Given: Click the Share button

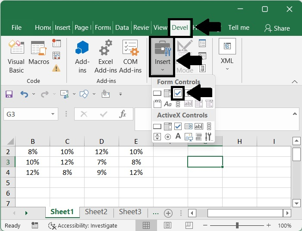Looking at the screenshot, I should click(277, 28).
